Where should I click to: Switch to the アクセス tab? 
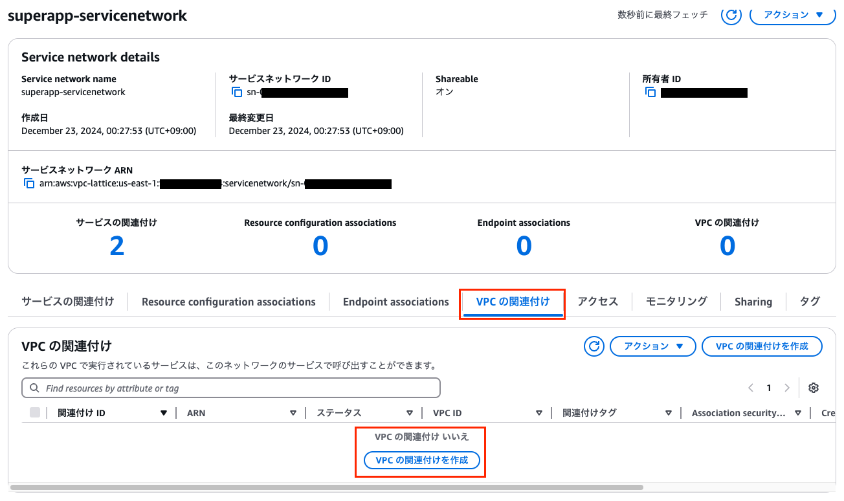[597, 302]
